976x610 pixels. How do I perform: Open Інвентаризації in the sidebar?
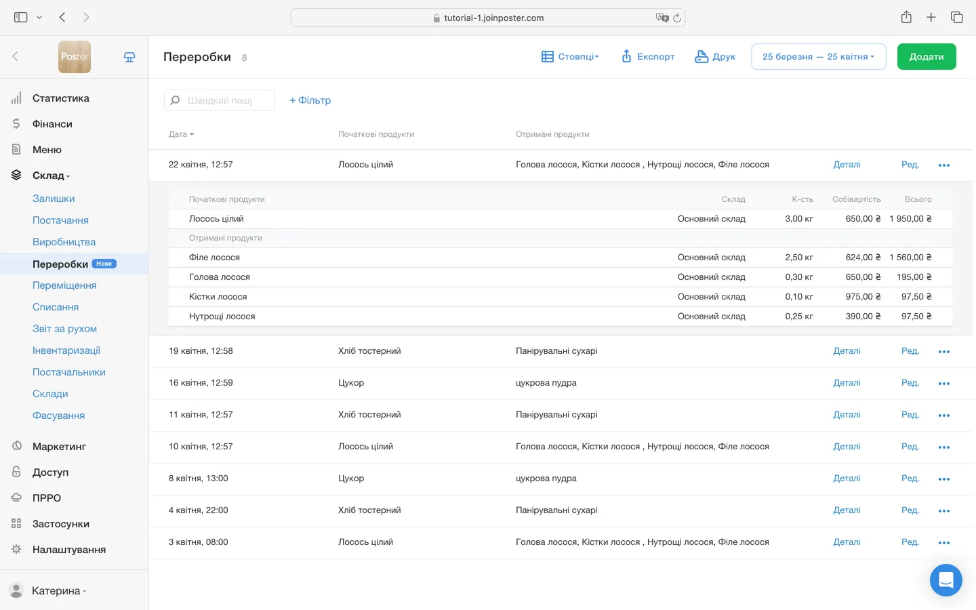(66, 350)
